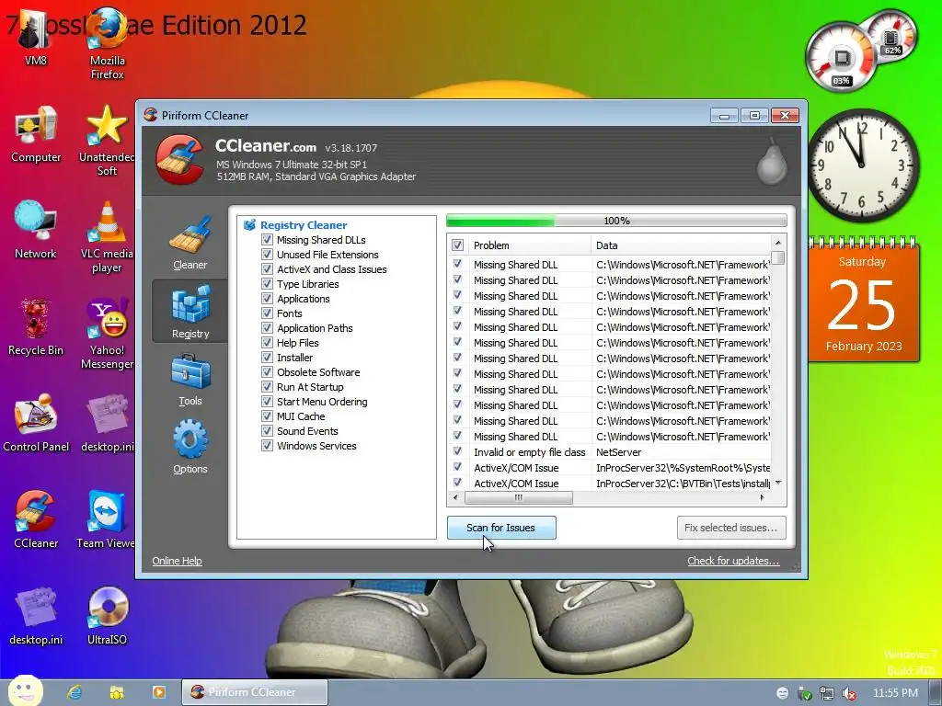Disable the Obsolete Software check

[267, 371]
